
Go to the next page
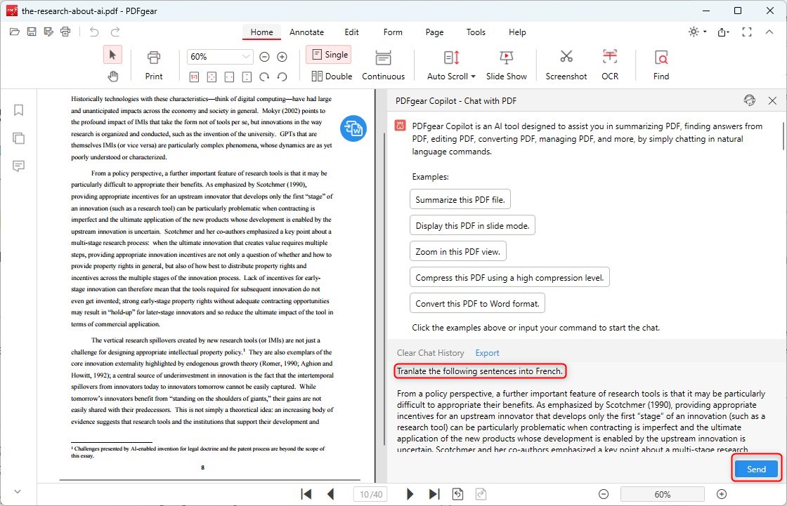[x=410, y=494]
